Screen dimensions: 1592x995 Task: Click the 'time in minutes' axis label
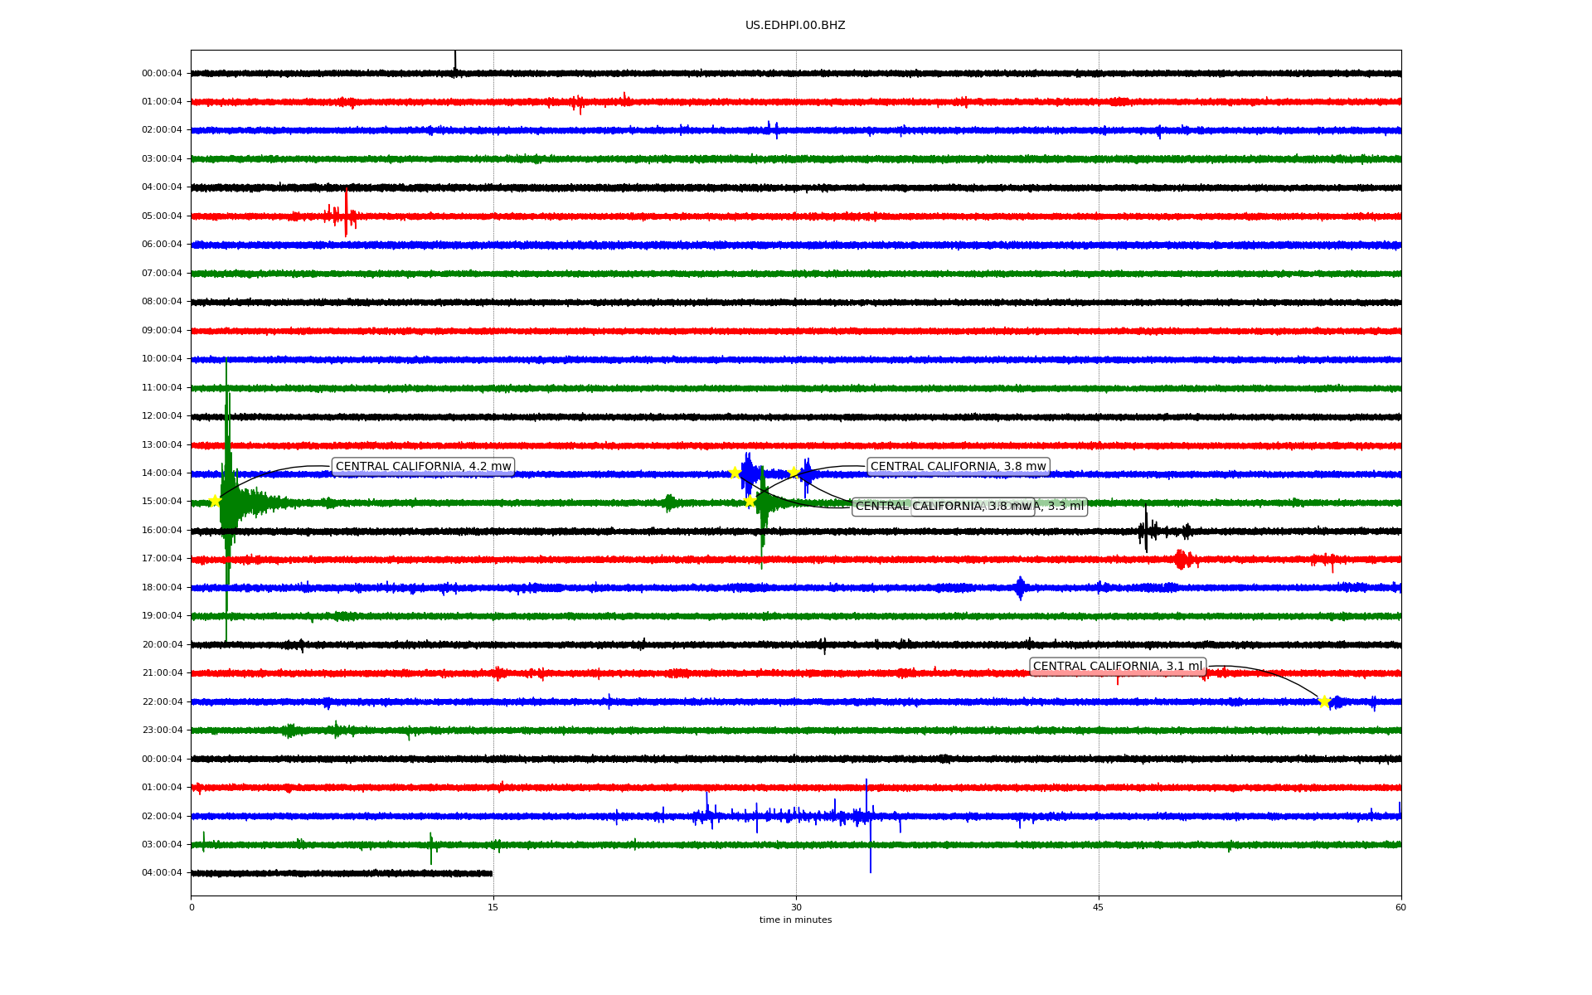tap(795, 920)
